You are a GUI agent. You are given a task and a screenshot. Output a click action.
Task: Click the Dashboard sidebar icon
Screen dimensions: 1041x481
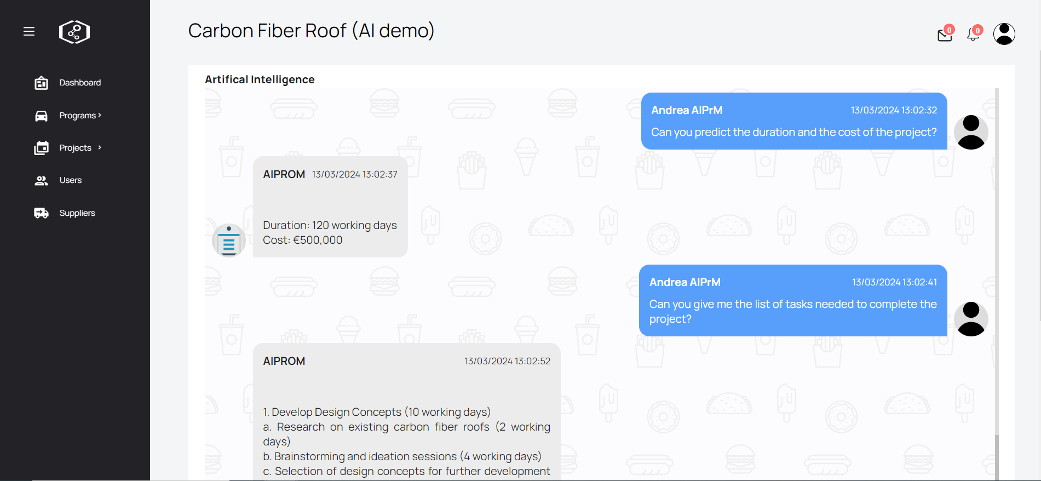coord(41,83)
